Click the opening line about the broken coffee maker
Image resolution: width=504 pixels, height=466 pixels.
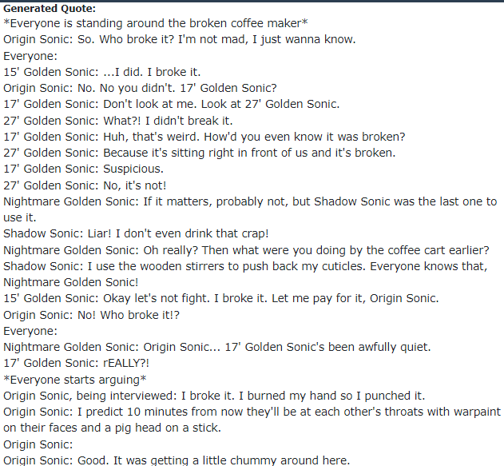pyautogui.click(x=156, y=23)
